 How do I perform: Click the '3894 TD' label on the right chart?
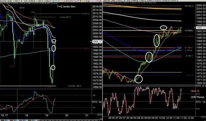click(x=195, y=91)
